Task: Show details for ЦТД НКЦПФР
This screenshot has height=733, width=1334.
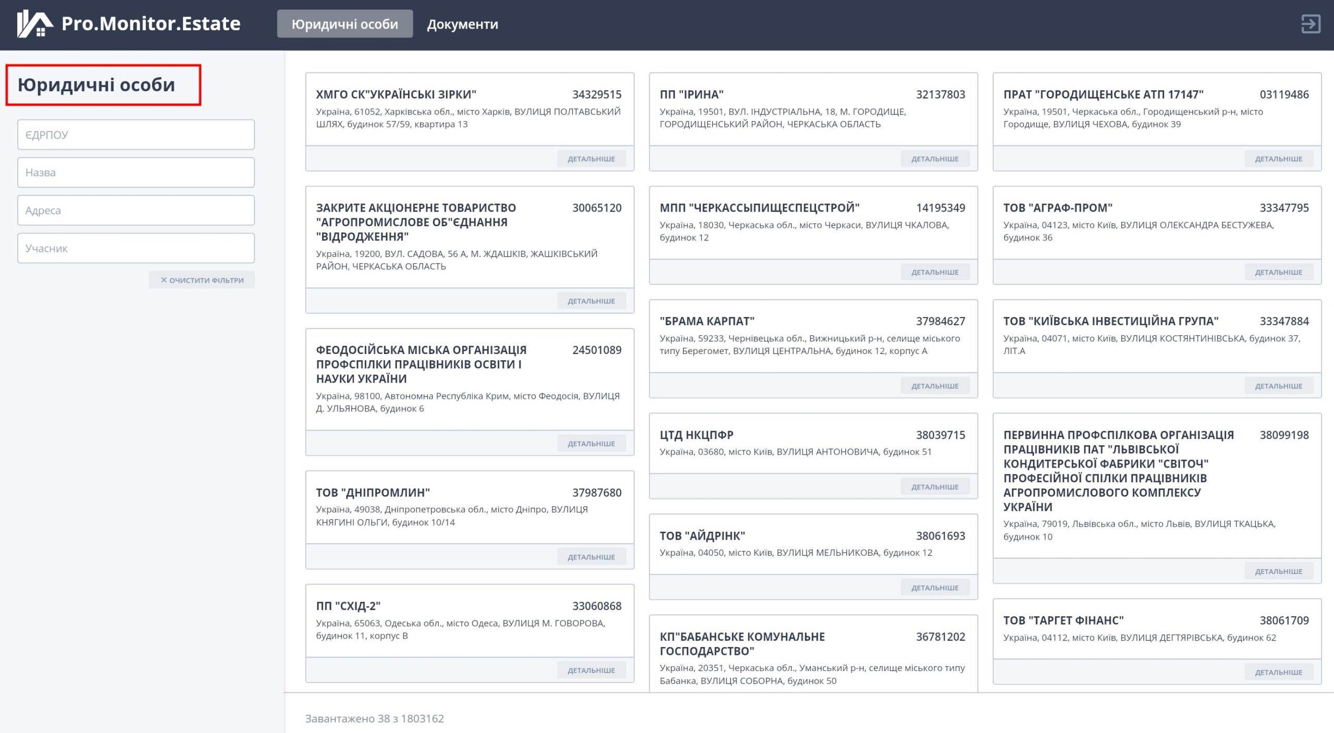Action: tap(934, 486)
